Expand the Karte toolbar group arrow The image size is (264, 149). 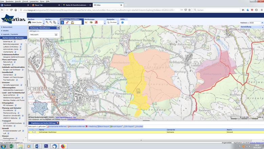click(58, 23)
